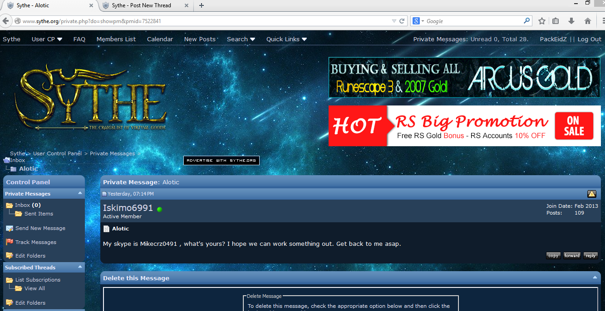Click Advertise with Sythe.org button
Image resolution: width=605 pixels, height=311 pixels.
(221, 160)
